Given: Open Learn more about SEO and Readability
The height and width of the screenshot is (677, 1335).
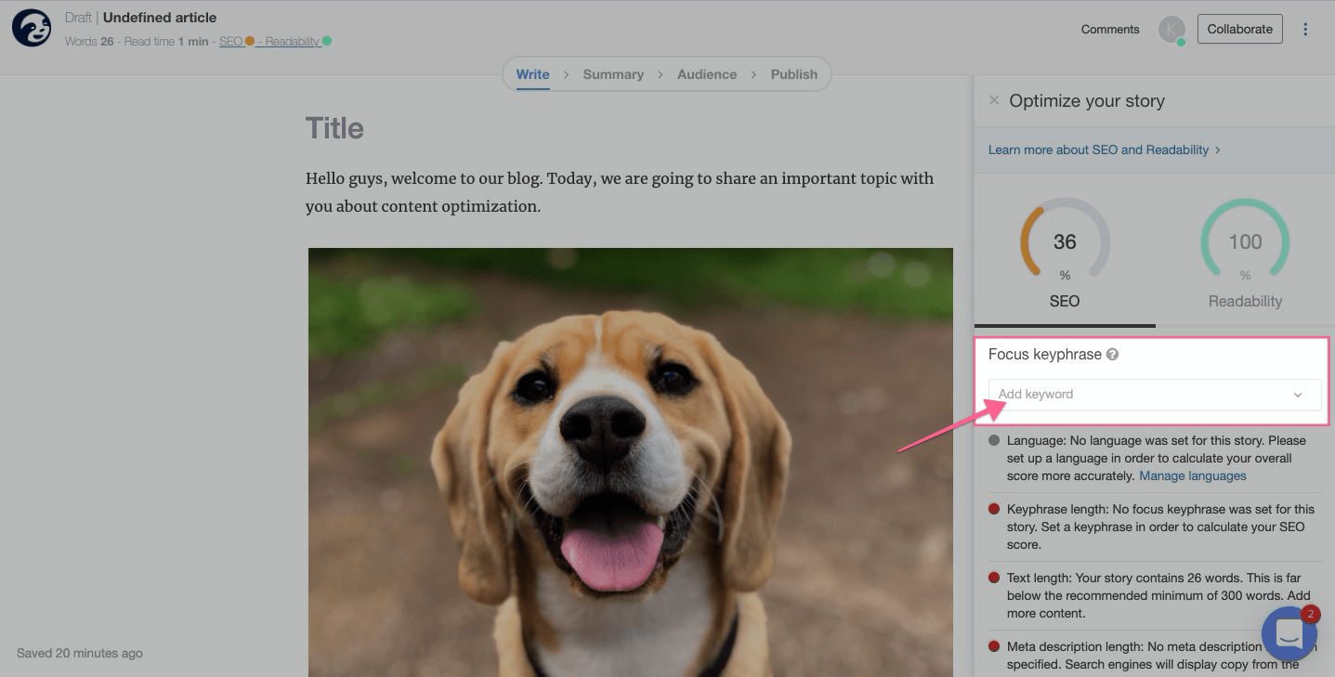Looking at the screenshot, I should point(1104,150).
